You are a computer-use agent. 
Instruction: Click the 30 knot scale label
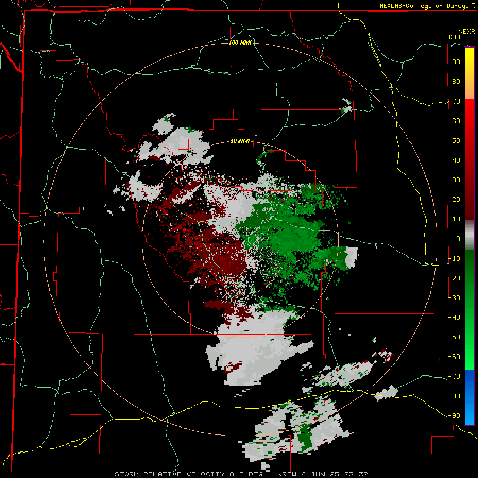click(x=456, y=180)
